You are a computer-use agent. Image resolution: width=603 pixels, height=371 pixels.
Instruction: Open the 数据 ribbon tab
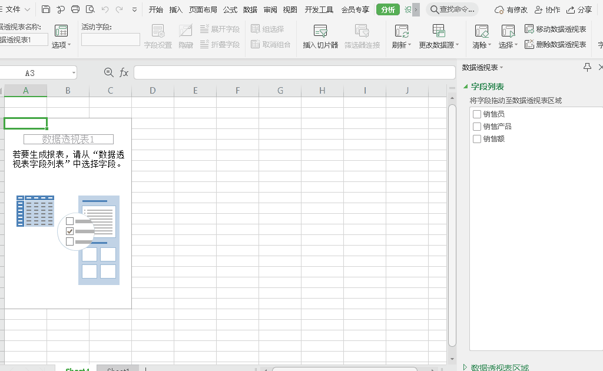point(250,9)
